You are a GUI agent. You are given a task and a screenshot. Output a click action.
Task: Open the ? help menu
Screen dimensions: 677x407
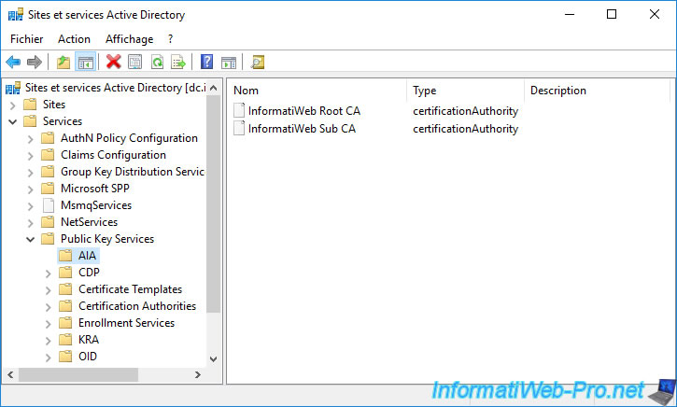171,39
